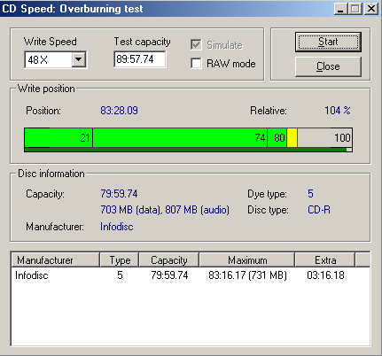Viewport: 382px width, 356px height.
Task: Minimize the CD Speed window
Action: [340, 9]
